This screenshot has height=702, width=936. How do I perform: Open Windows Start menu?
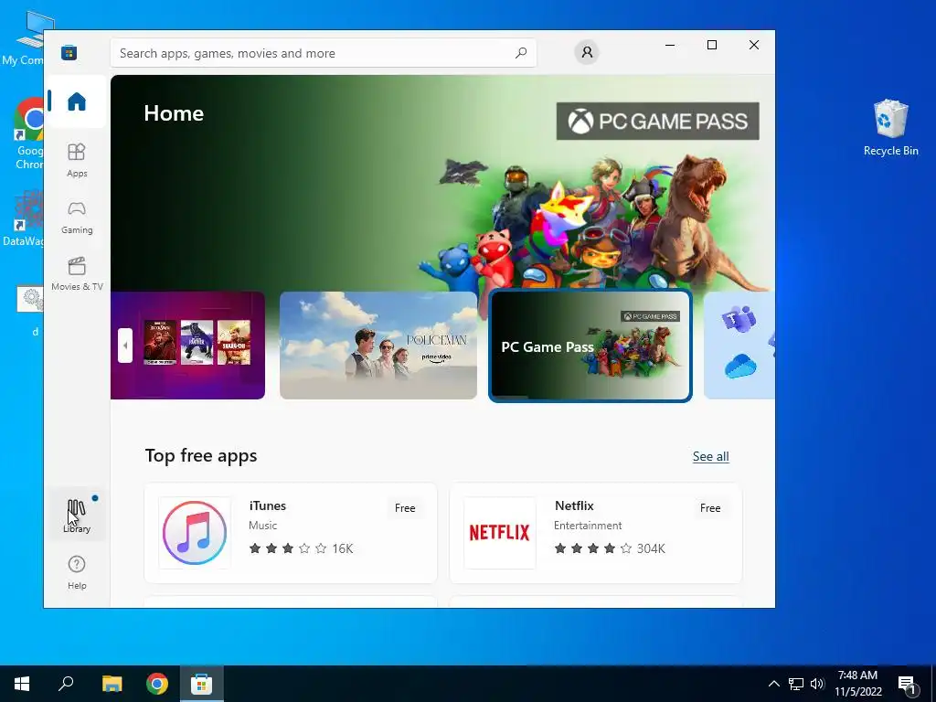(22, 684)
